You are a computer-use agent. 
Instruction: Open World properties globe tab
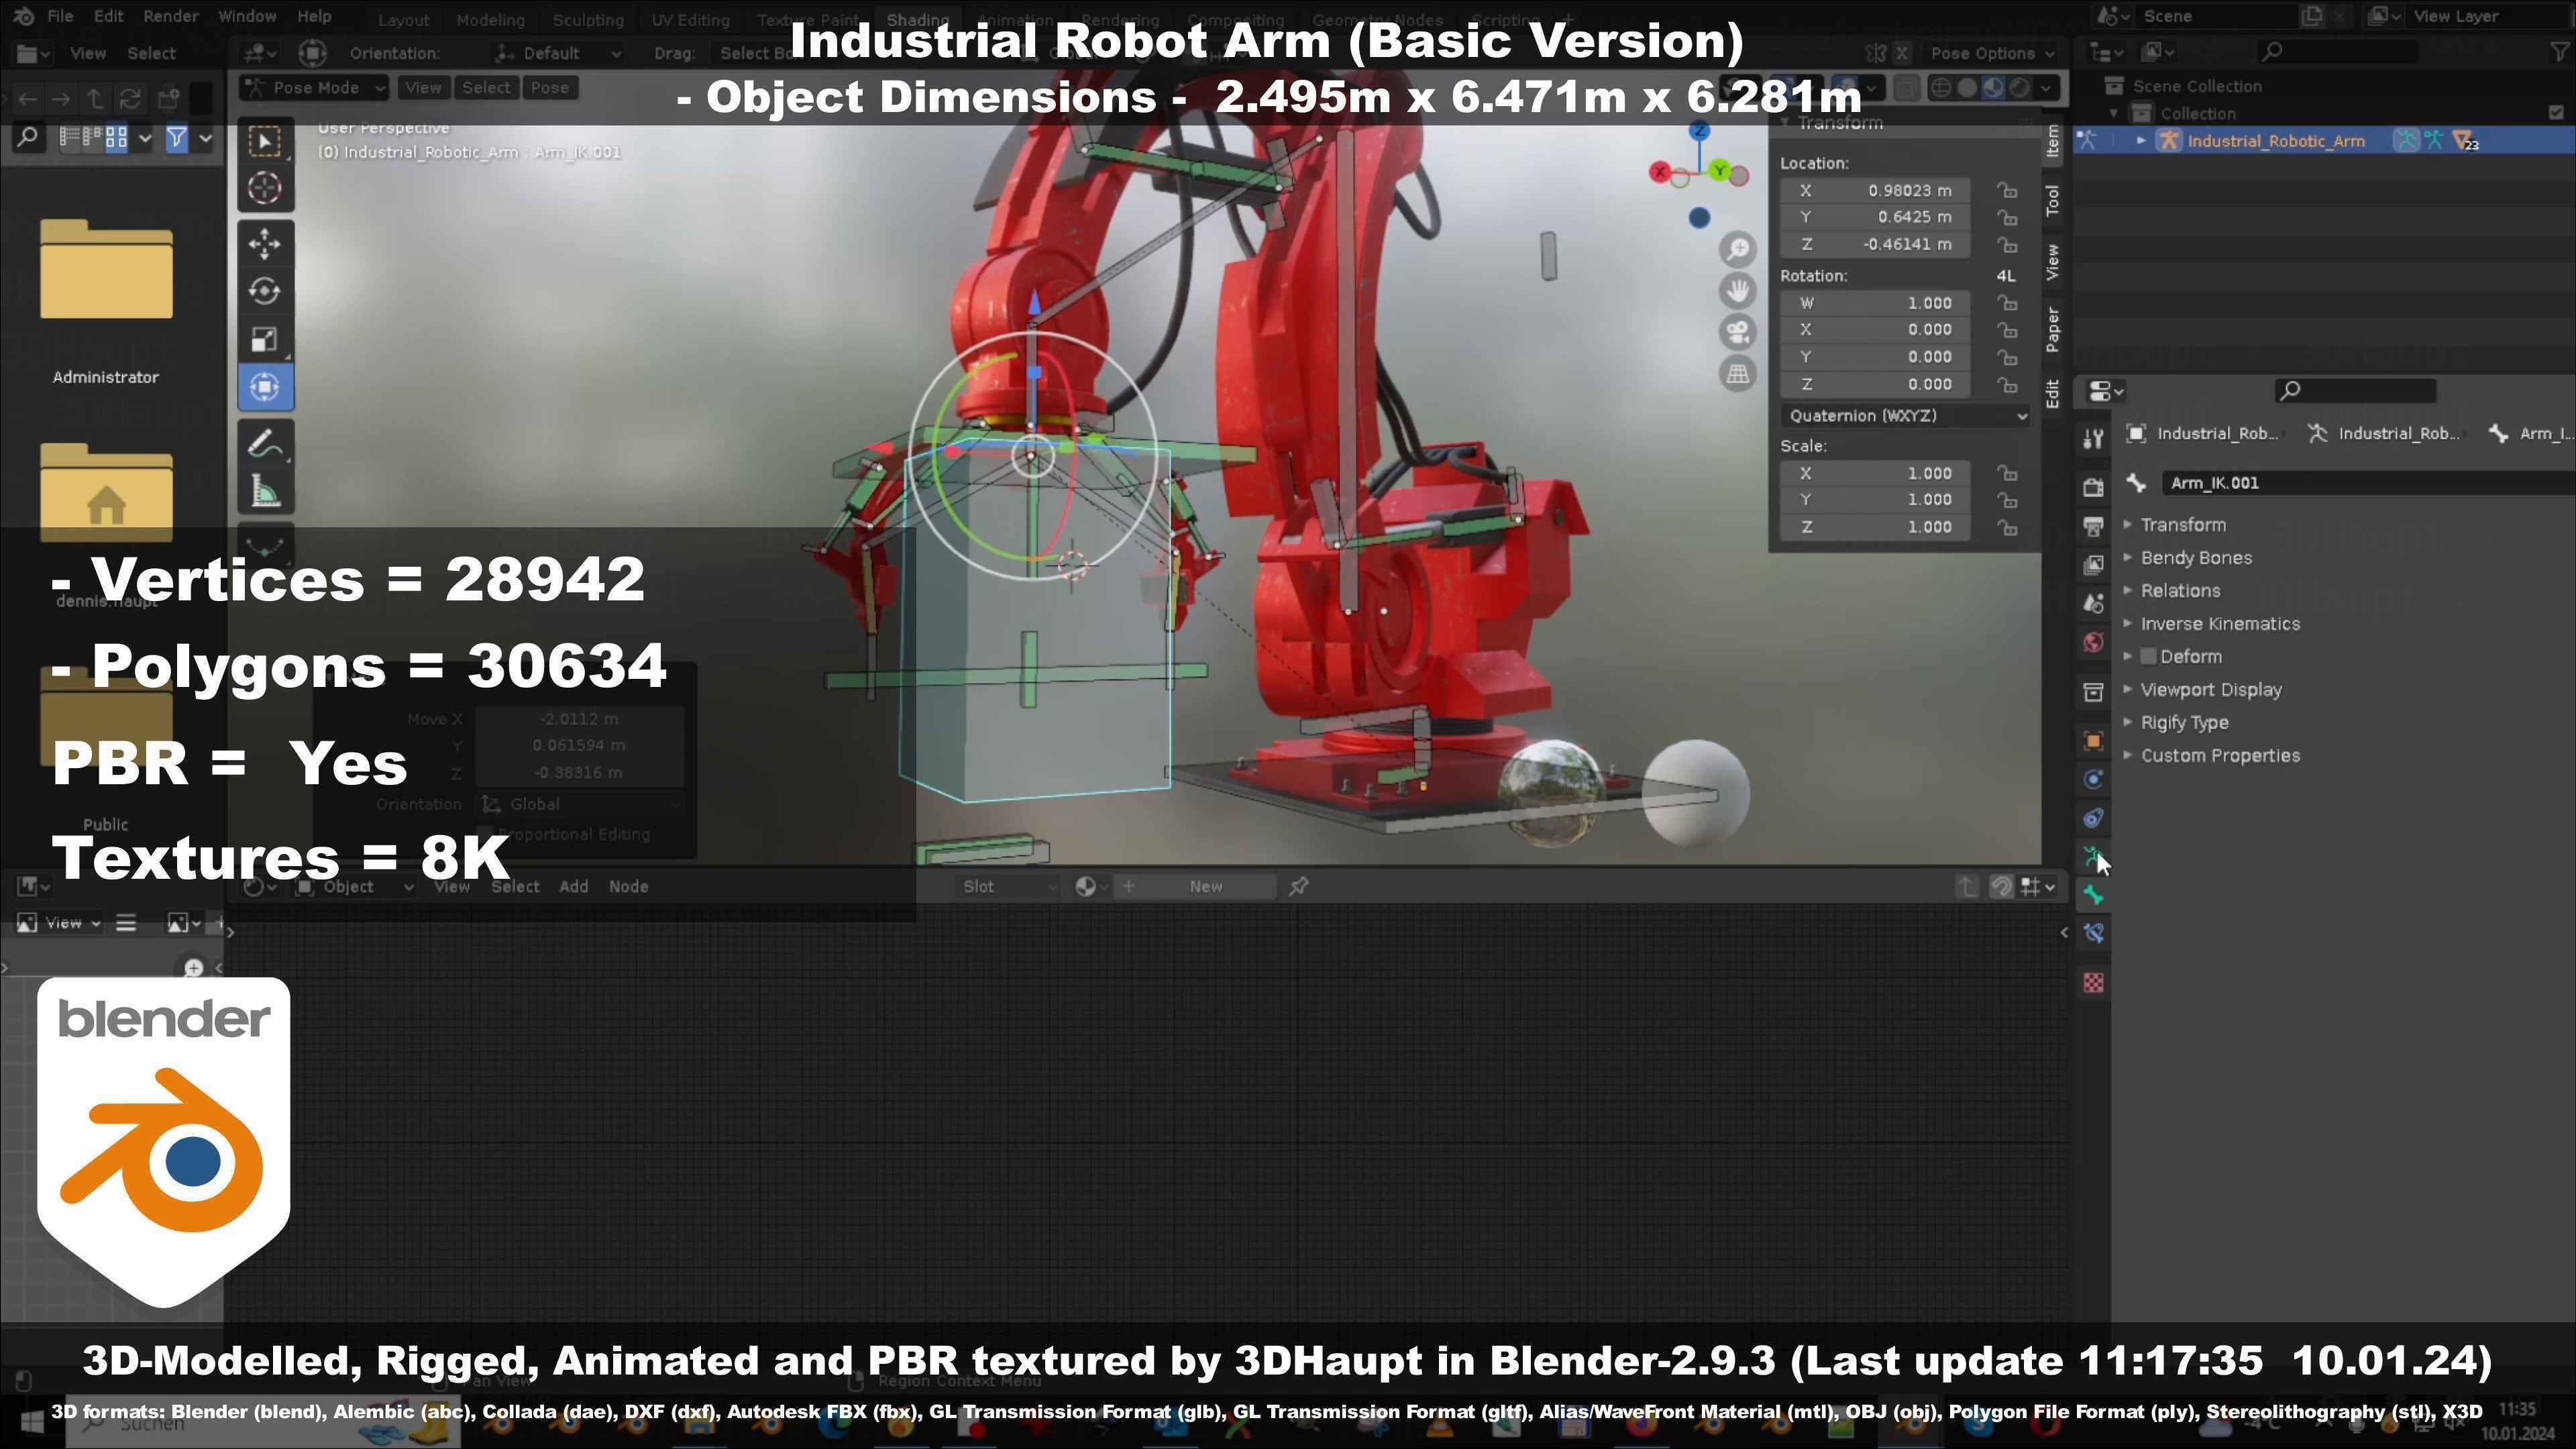pos(2093,643)
